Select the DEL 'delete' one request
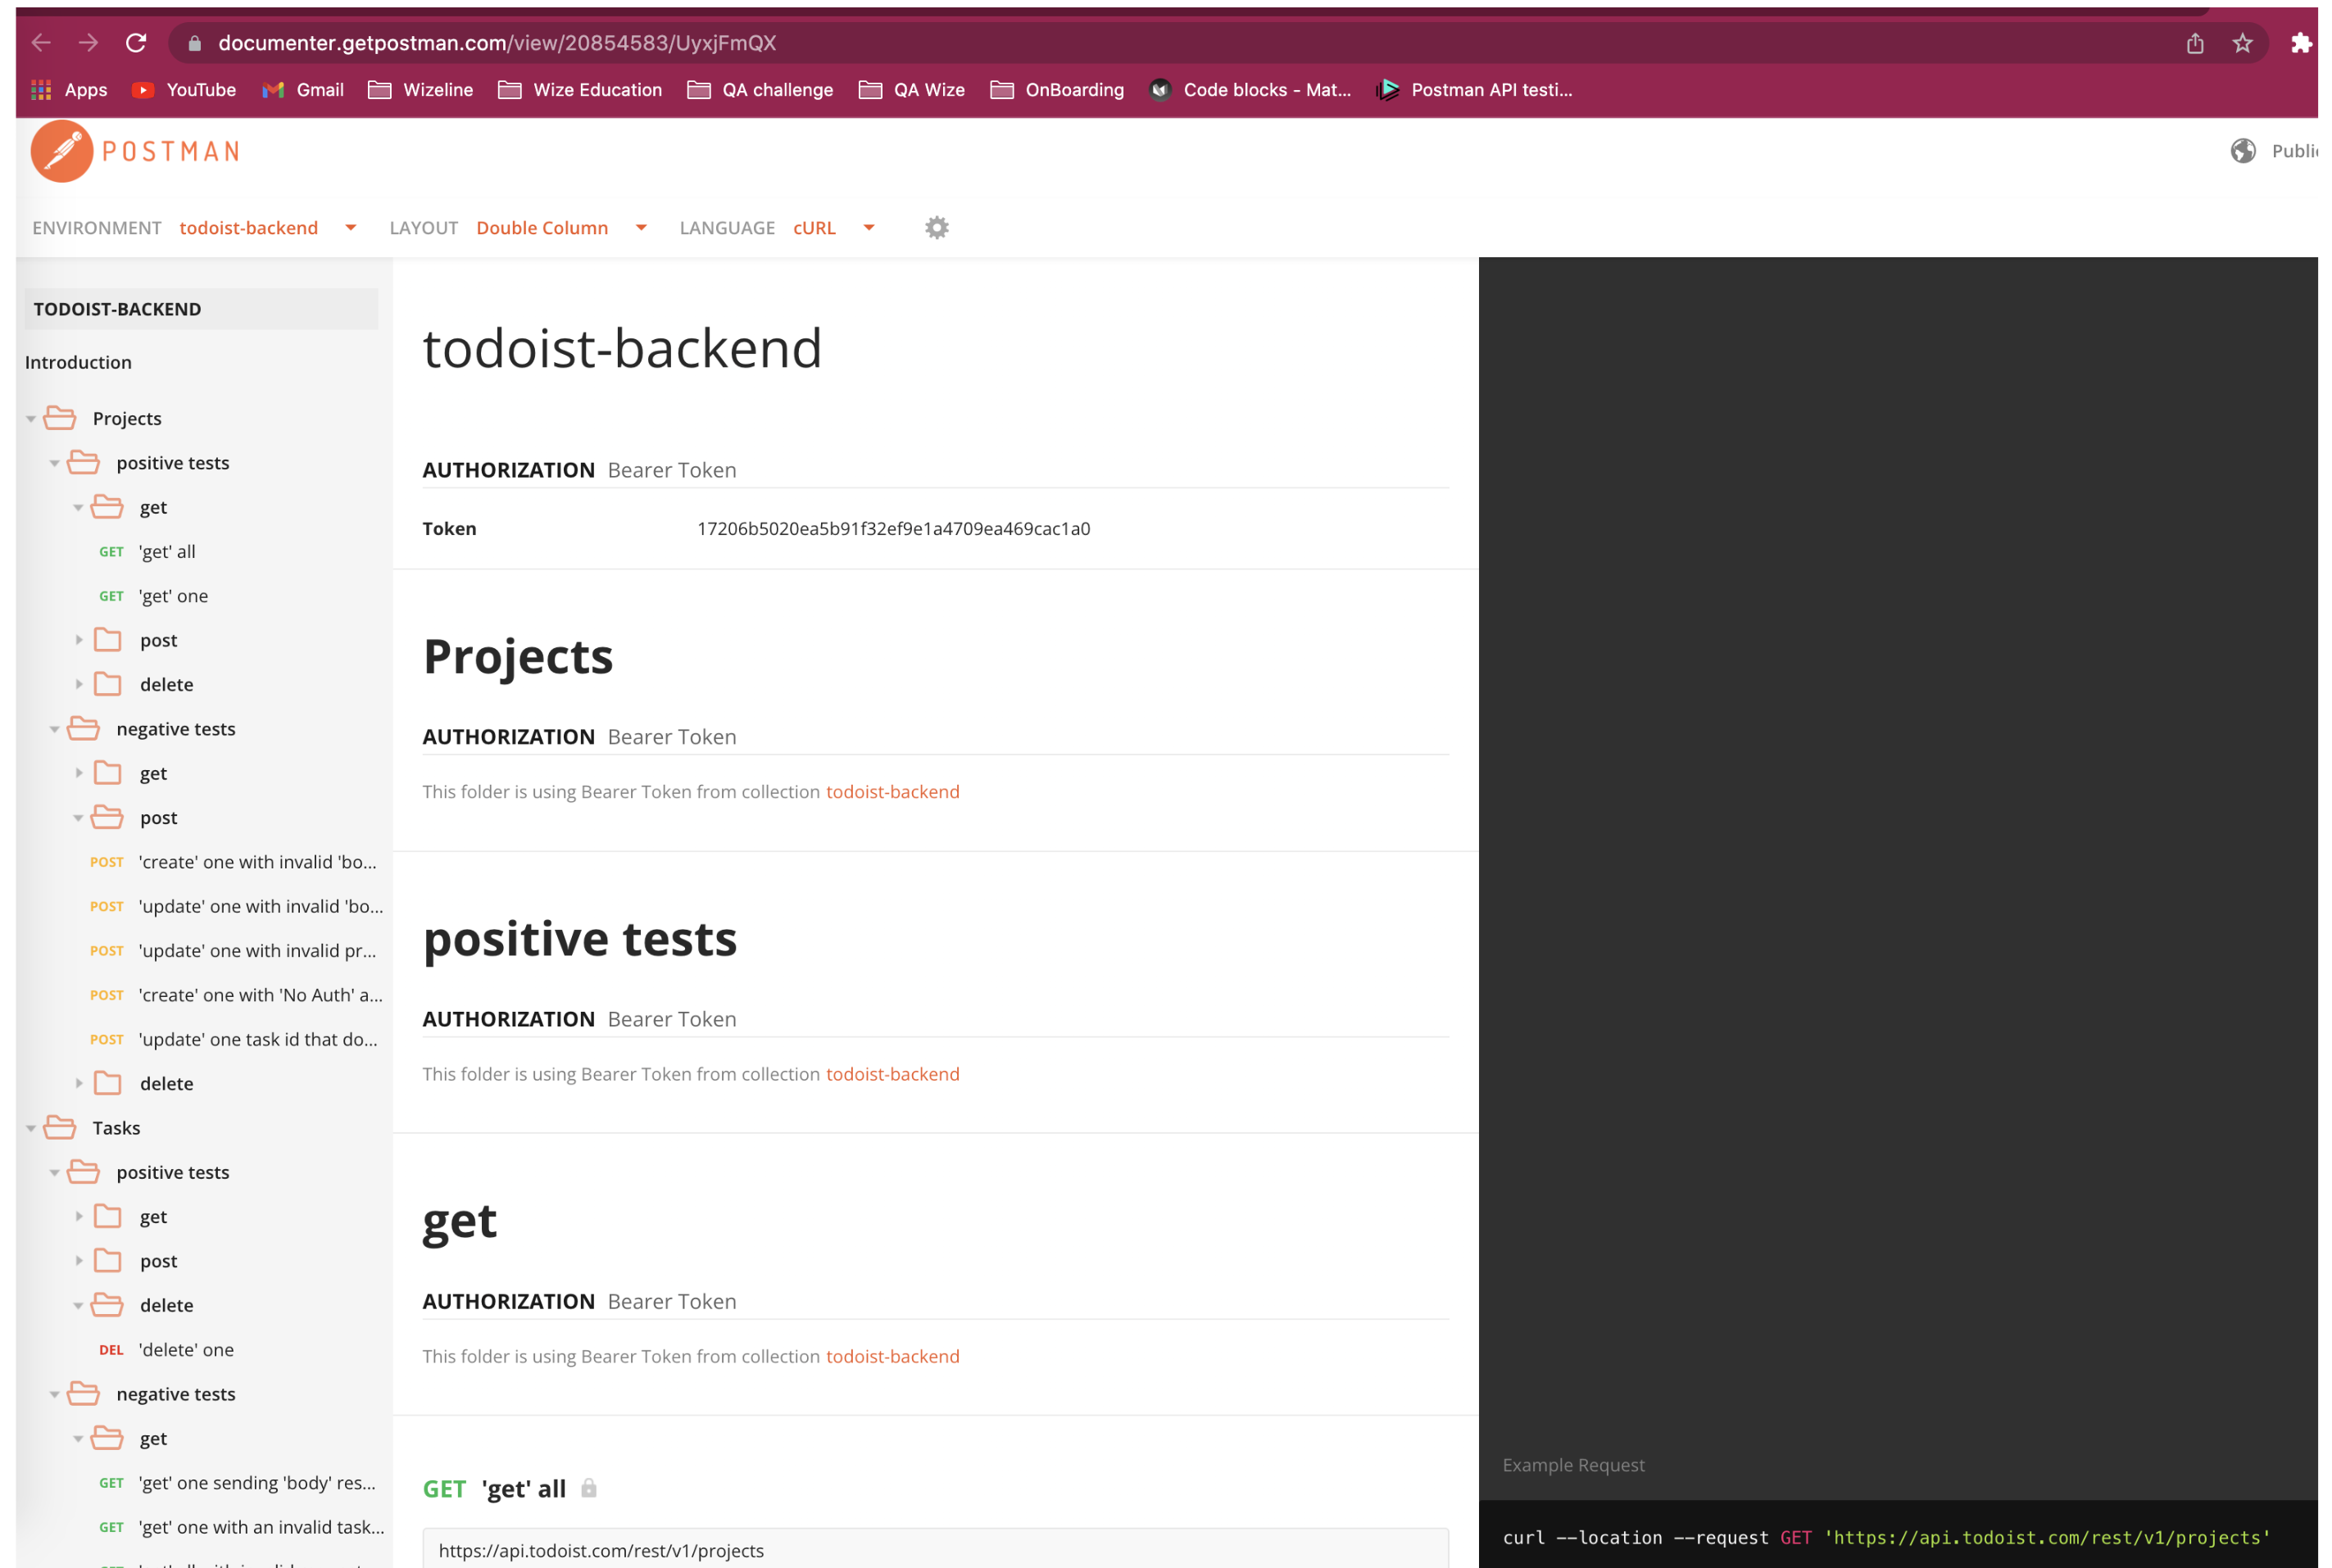Image resolution: width=2332 pixels, height=1568 pixels. pyautogui.click(x=186, y=1349)
